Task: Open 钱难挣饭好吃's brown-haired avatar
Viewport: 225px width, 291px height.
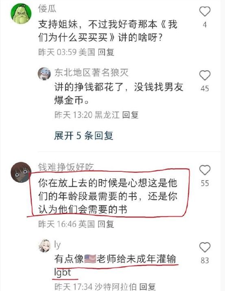Action: (x=21, y=172)
